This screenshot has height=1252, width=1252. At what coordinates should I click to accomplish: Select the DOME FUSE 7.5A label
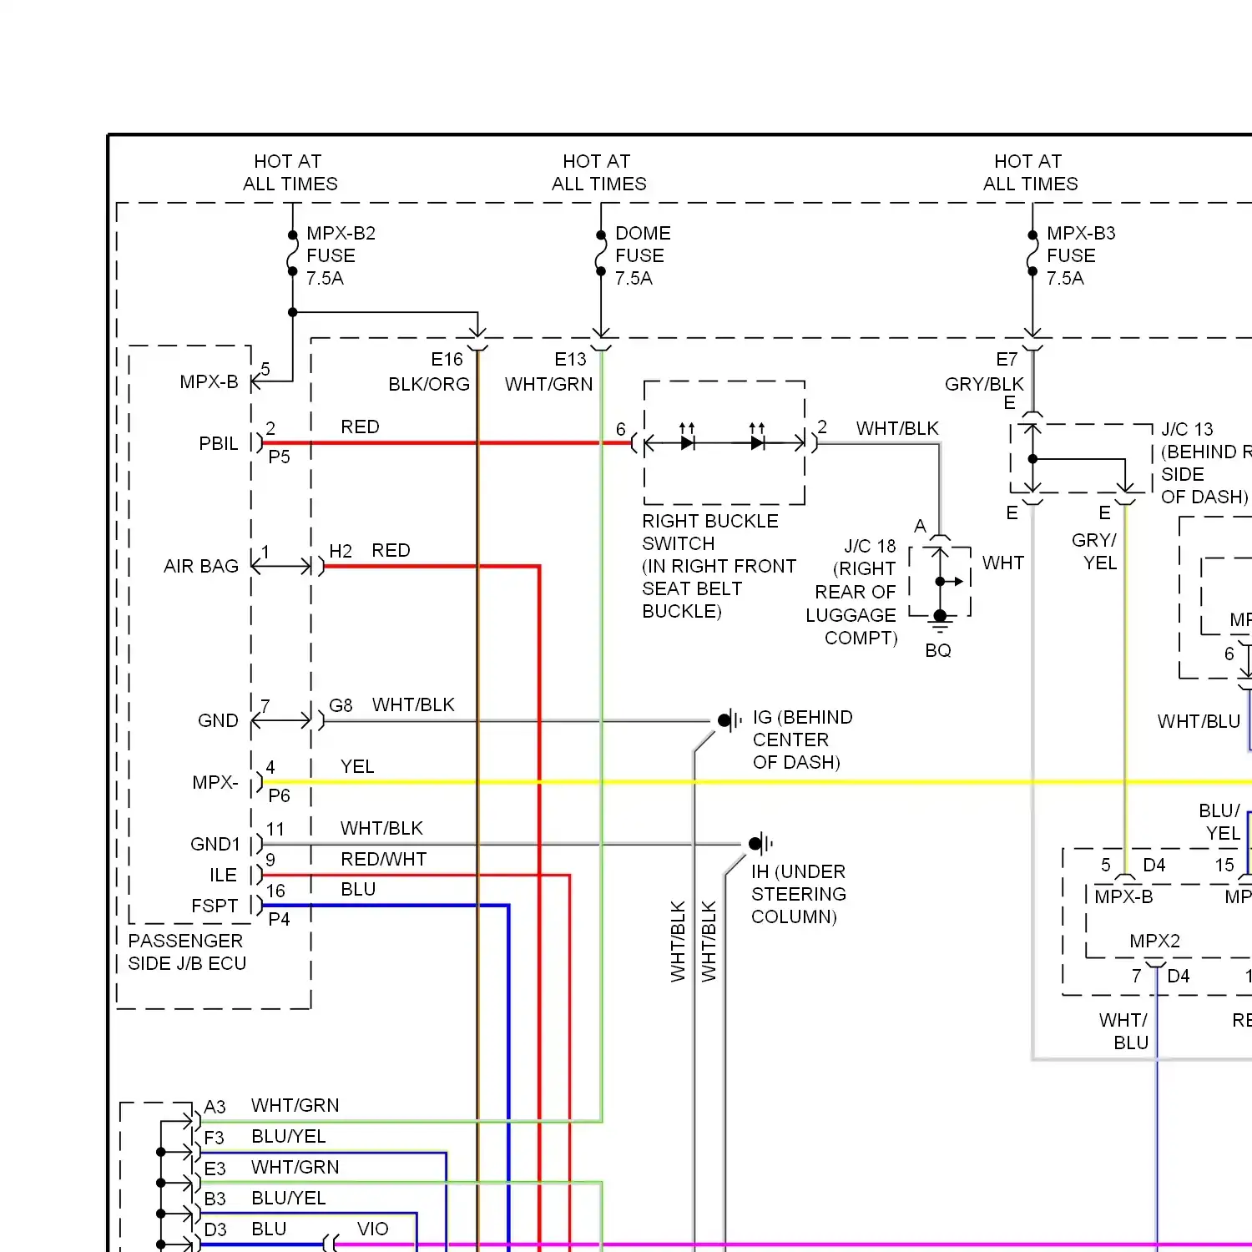643,255
